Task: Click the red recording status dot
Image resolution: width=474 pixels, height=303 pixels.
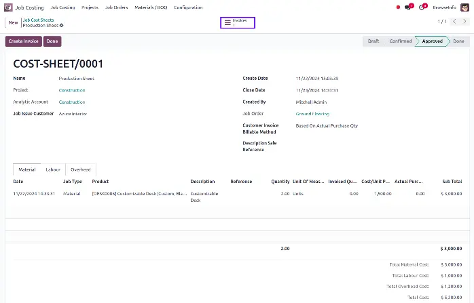Action: 398,7
